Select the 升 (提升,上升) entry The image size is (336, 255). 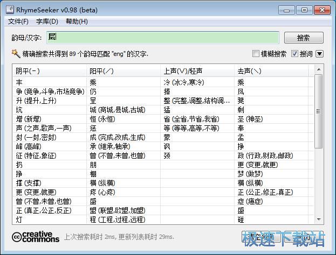pos(36,101)
